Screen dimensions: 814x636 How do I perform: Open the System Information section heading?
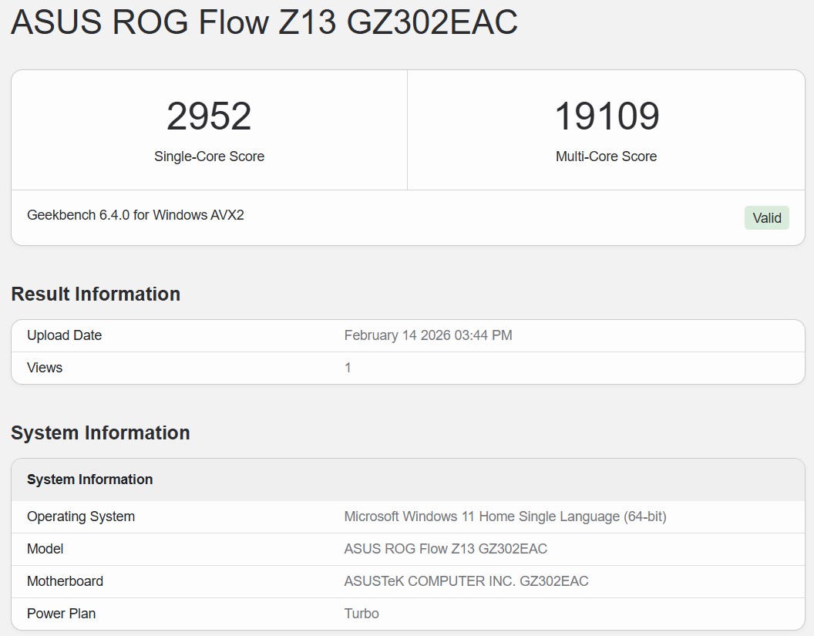point(100,432)
